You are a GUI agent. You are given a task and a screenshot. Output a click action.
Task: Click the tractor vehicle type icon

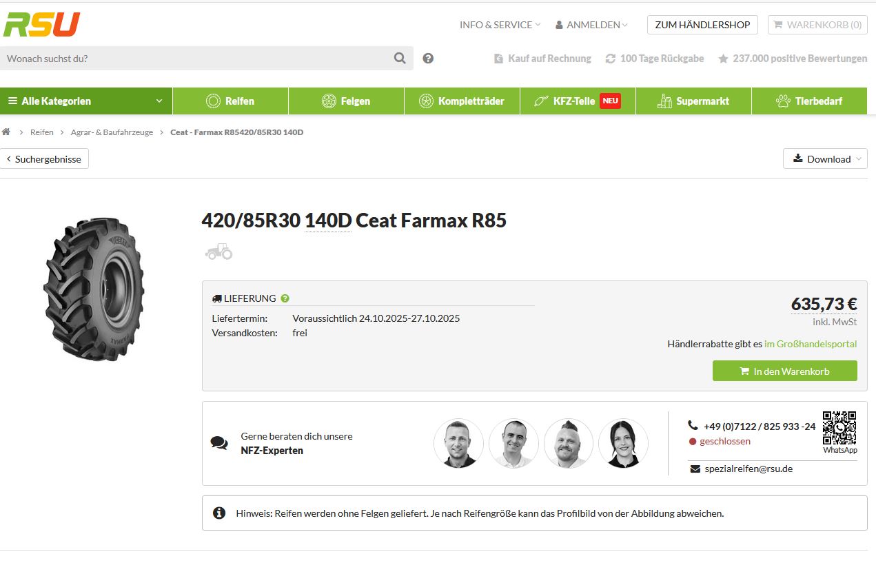point(218,252)
